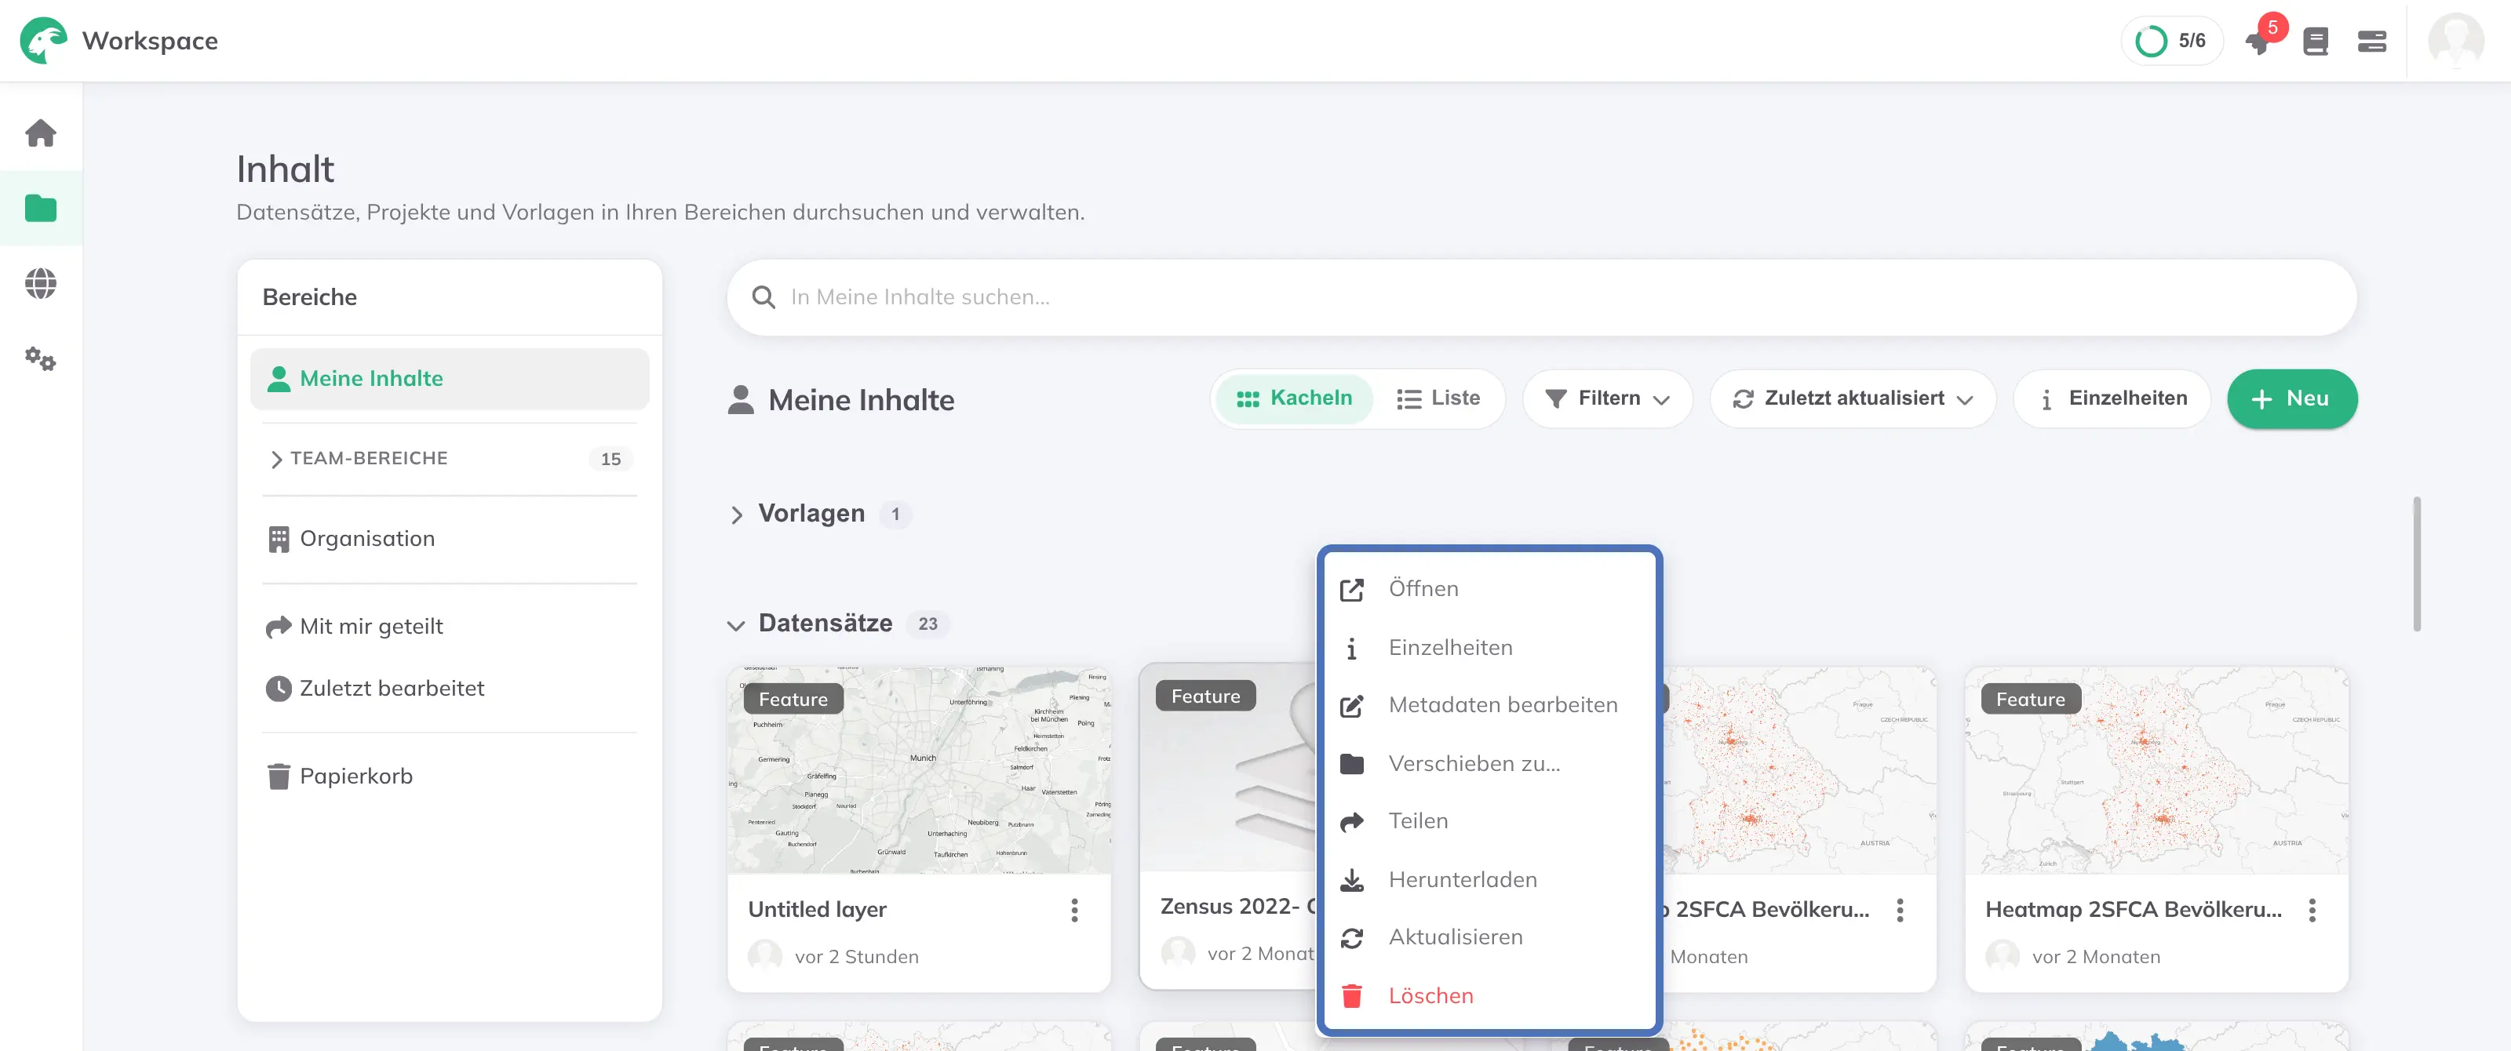Screen dimensions: 2511x1051
Task: Click the notifications megaphone icon
Action: pos(2258,42)
